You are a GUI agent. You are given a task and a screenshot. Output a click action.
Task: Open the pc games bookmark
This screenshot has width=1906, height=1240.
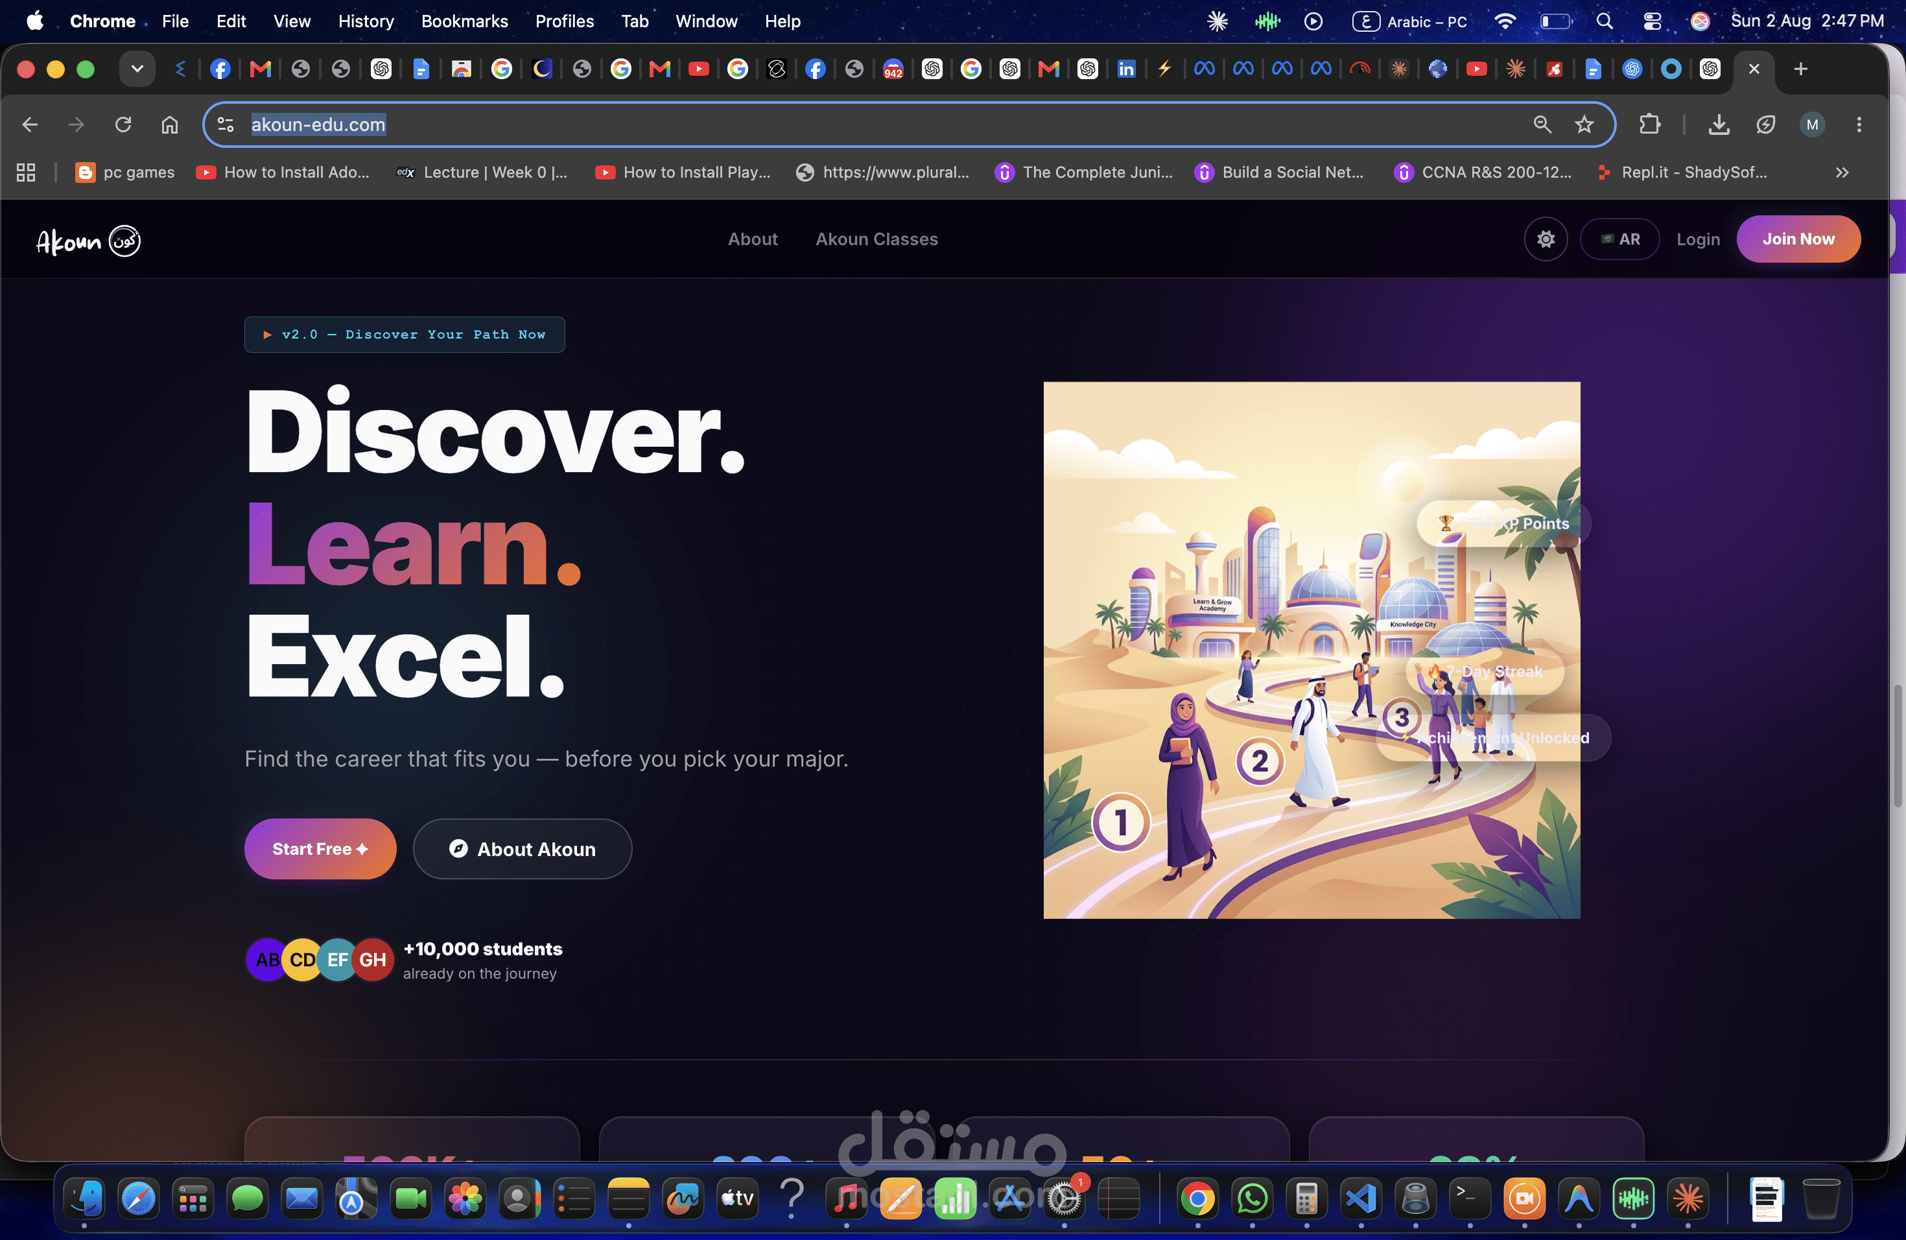coord(125,173)
